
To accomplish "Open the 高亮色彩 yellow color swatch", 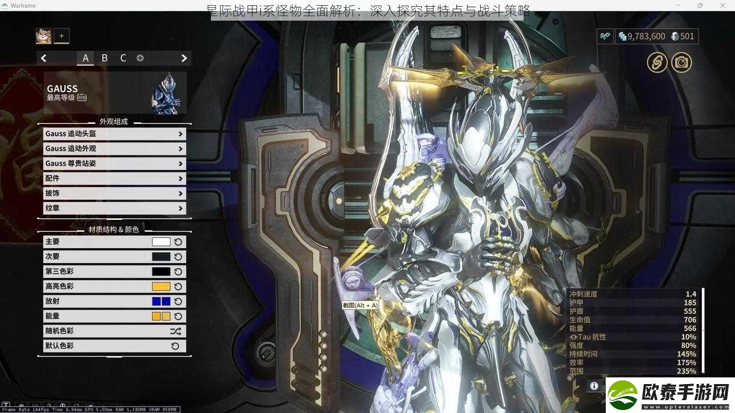I will coord(161,287).
